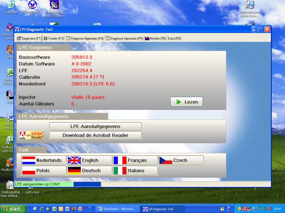Switch to Fouten (F3) tab
The height and width of the screenshot is (213, 285).
pyautogui.click(x=54, y=38)
